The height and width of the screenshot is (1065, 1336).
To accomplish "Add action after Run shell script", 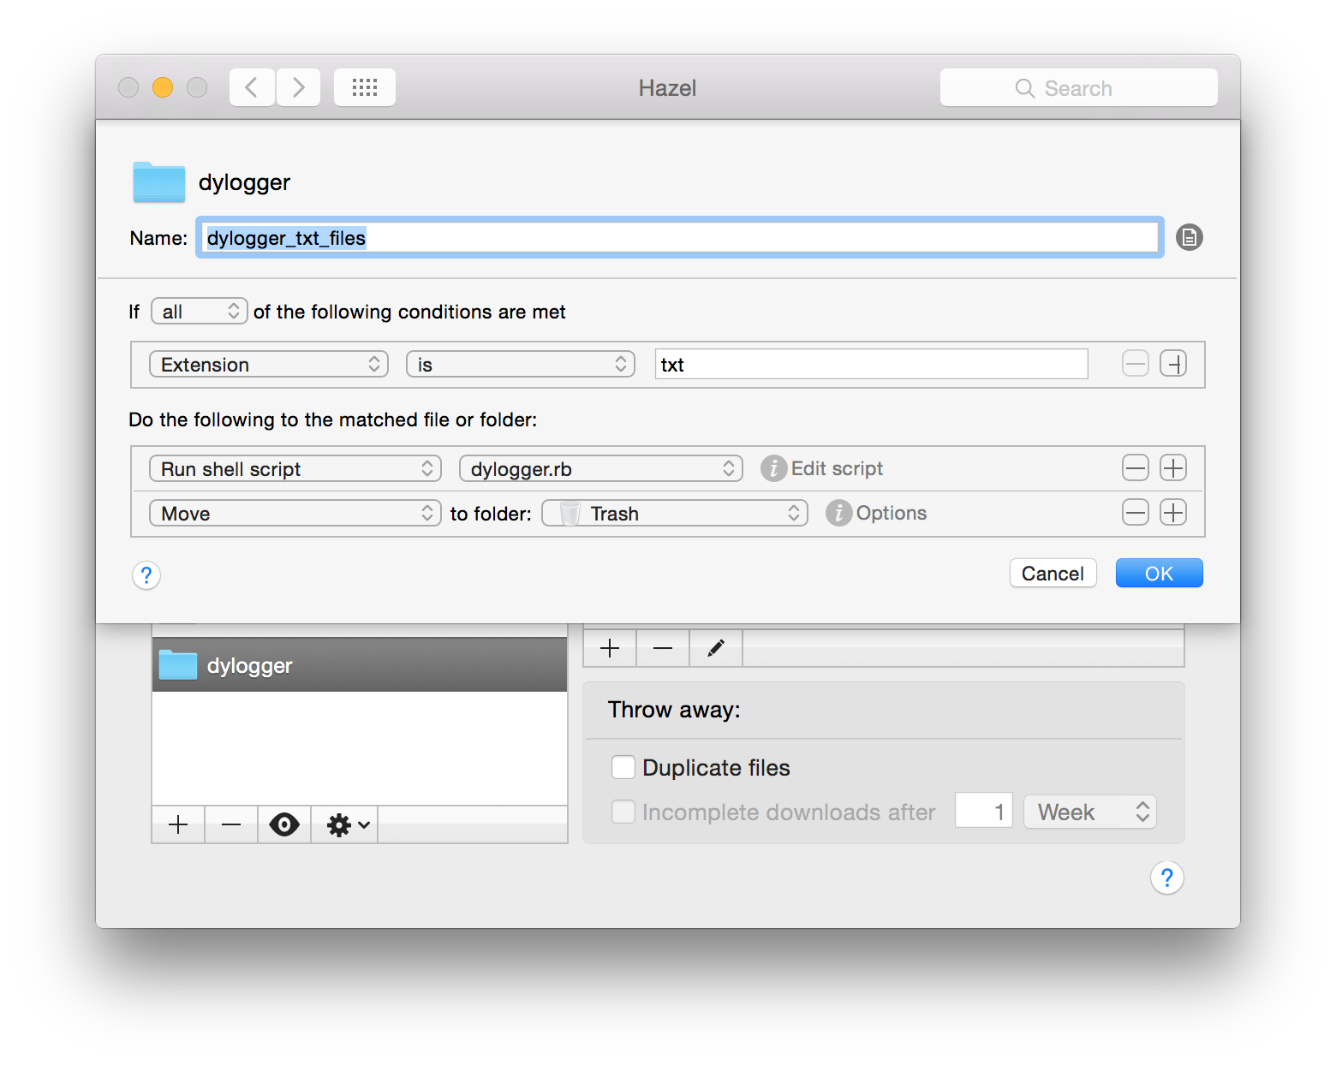I will coord(1173,467).
